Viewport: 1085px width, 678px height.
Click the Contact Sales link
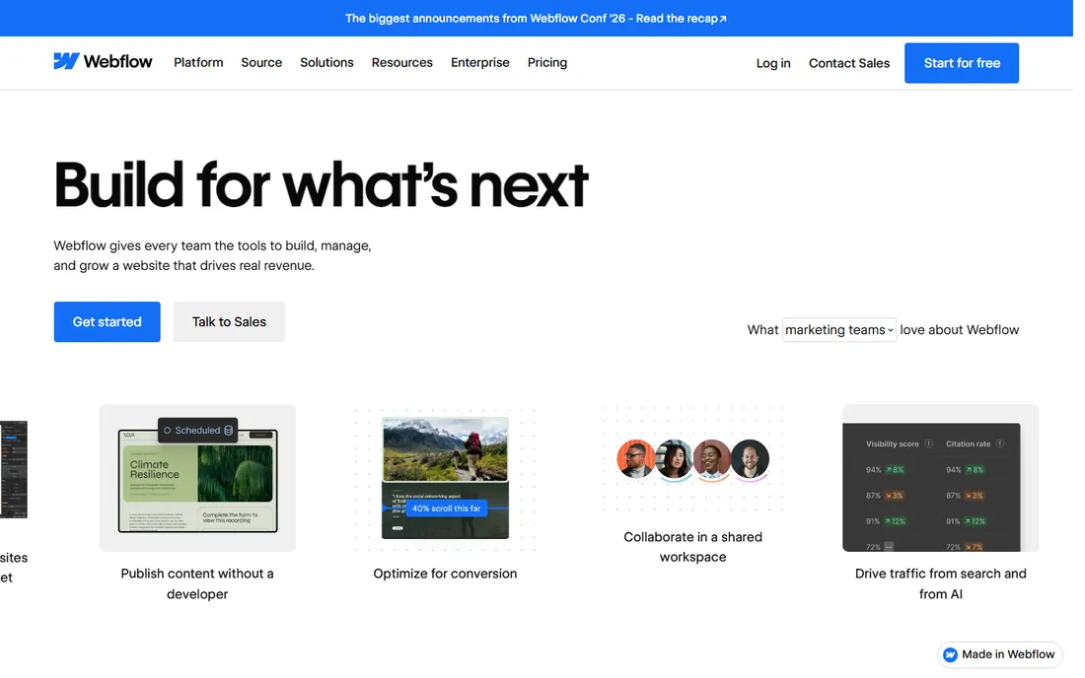(849, 63)
